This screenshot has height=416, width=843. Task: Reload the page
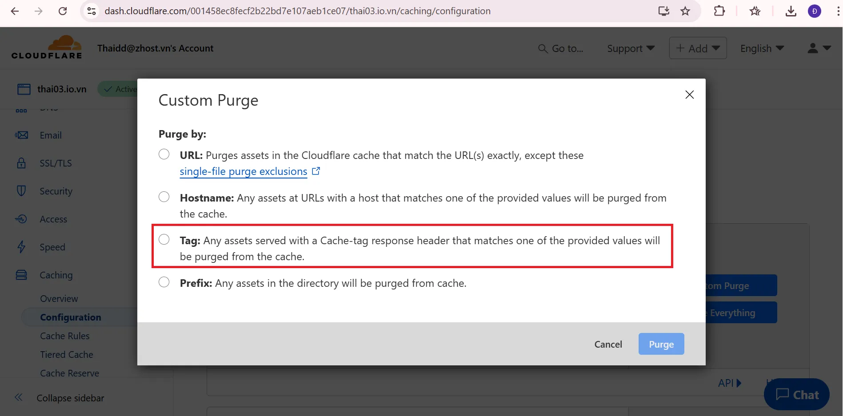pyautogui.click(x=63, y=11)
